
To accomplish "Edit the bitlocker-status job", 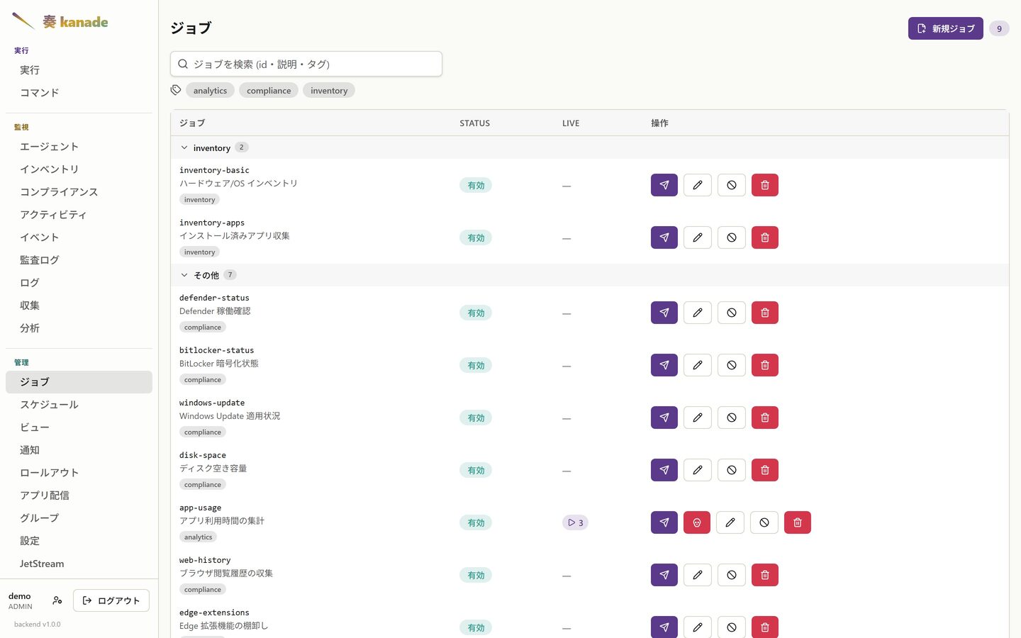I will pos(698,365).
